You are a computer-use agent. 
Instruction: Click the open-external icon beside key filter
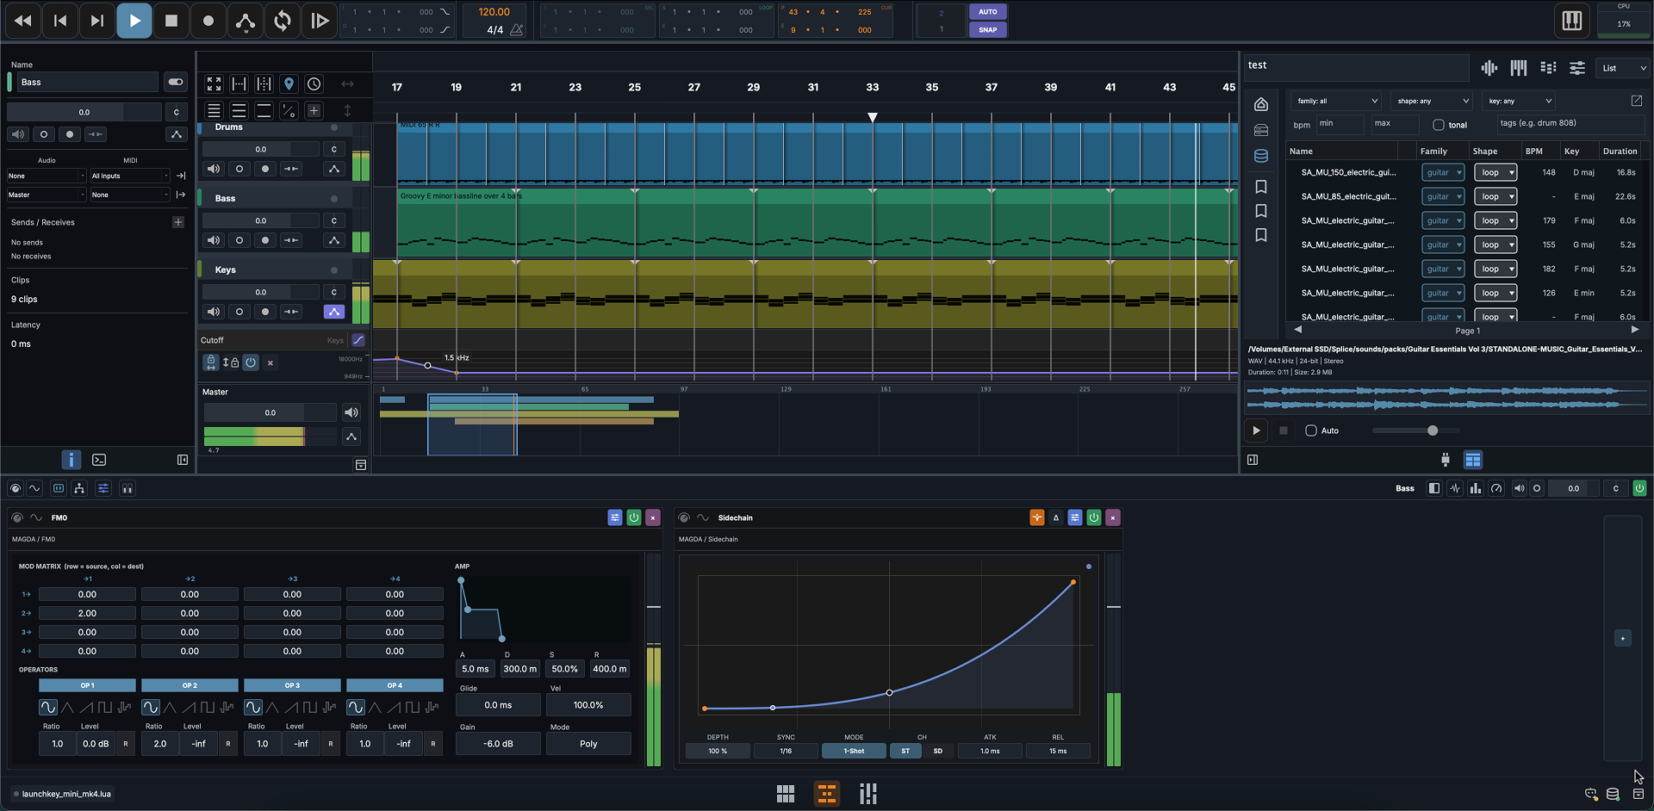pos(1637,101)
